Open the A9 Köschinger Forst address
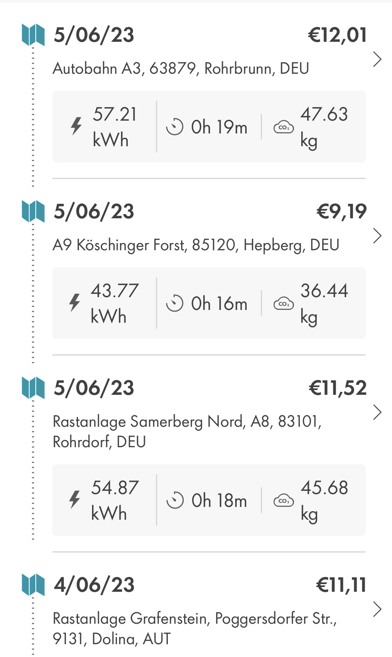392x657 pixels. click(196, 245)
